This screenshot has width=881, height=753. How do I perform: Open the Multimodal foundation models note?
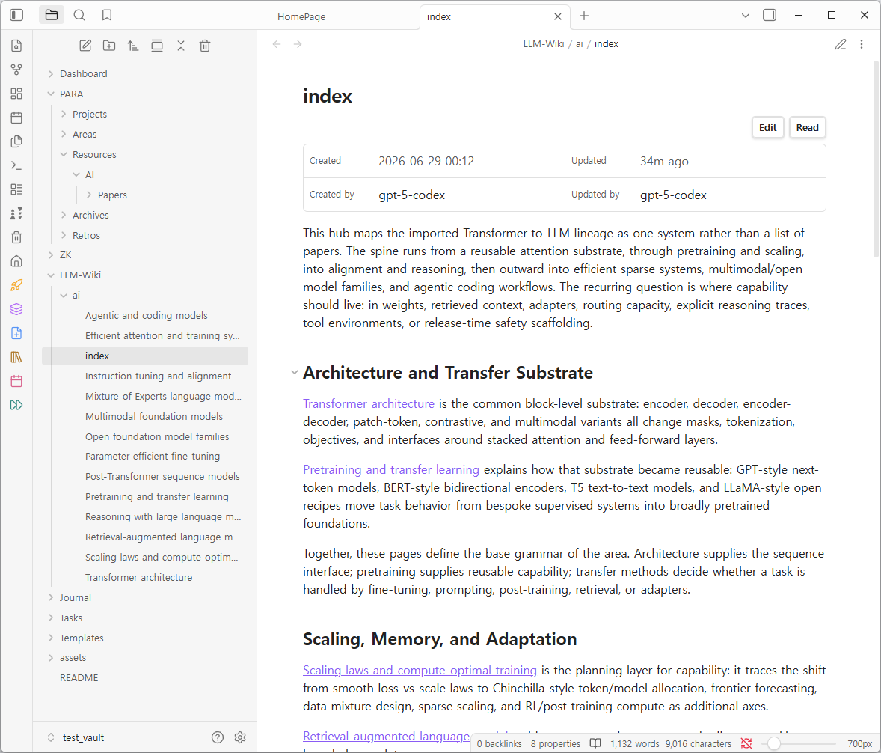(x=154, y=417)
